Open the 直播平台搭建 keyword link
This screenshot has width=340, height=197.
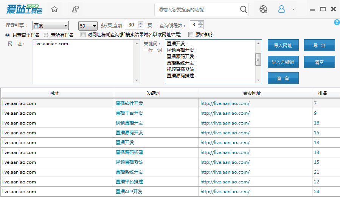tap(129, 182)
